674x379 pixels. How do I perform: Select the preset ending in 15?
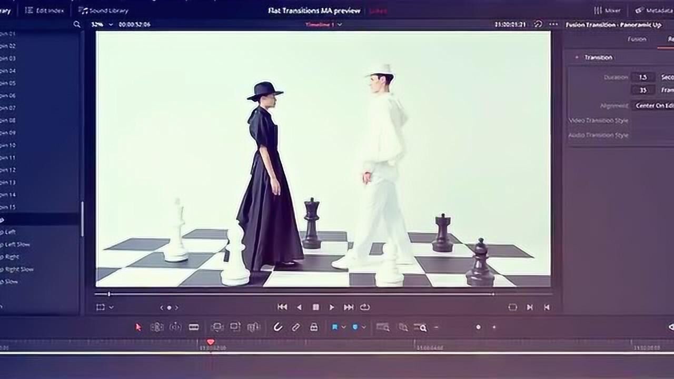click(8, 207)
